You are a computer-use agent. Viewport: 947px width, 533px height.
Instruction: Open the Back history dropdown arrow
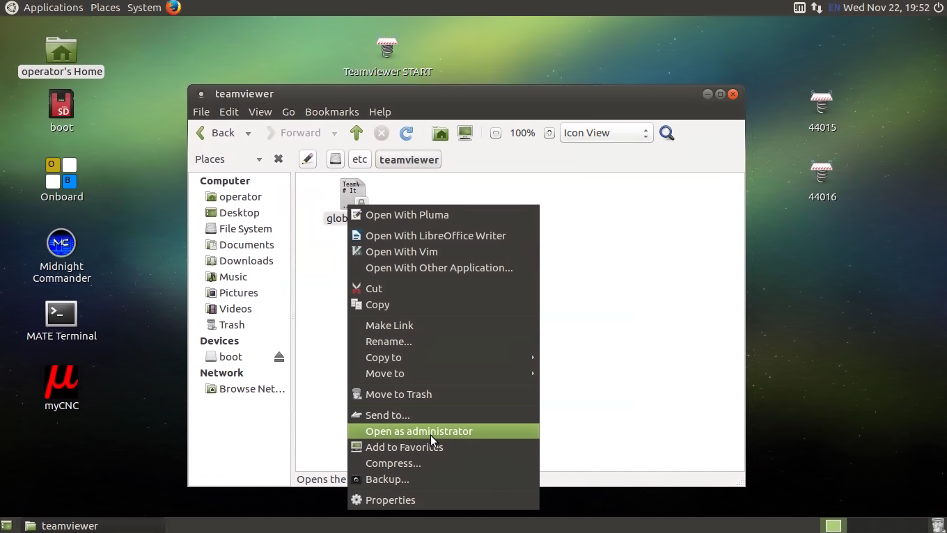click(248, 133)
